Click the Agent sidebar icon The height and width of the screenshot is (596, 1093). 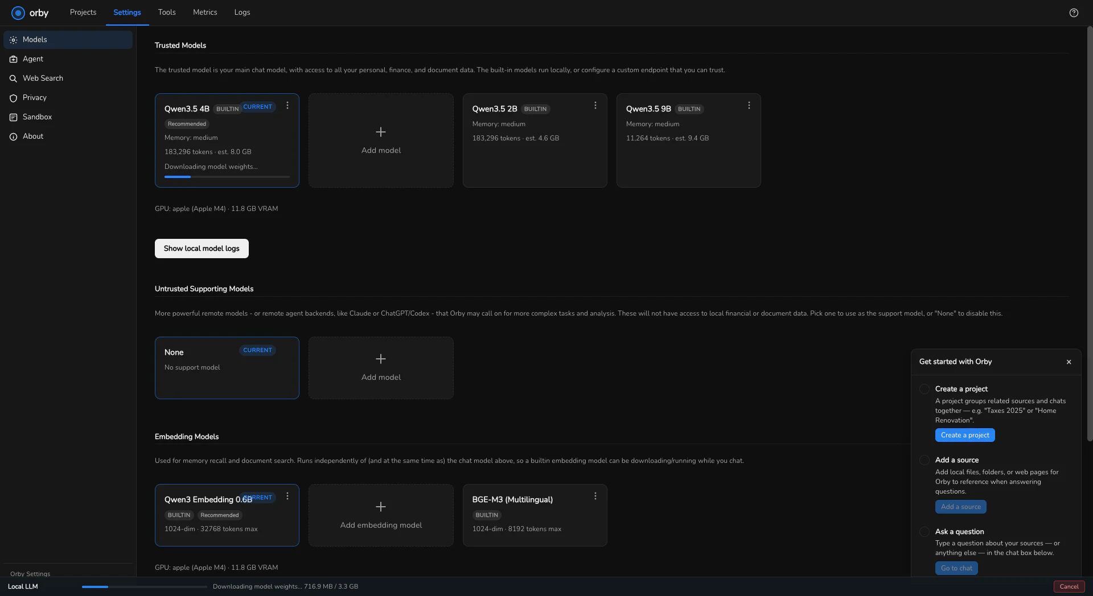point(13,59)
